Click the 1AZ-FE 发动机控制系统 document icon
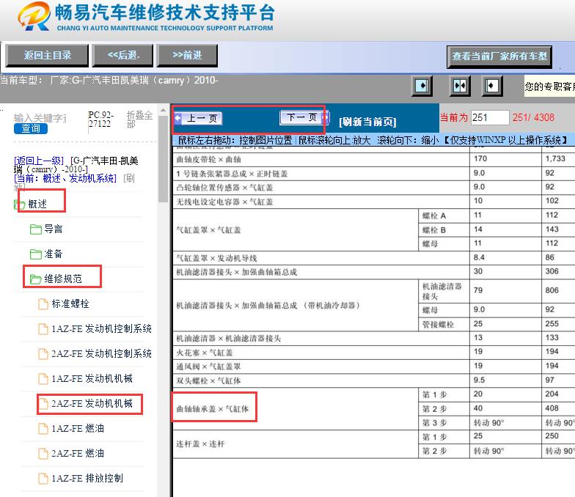This screenshot has height=497, width=575. pyautogui.click(x=43, y=328)
